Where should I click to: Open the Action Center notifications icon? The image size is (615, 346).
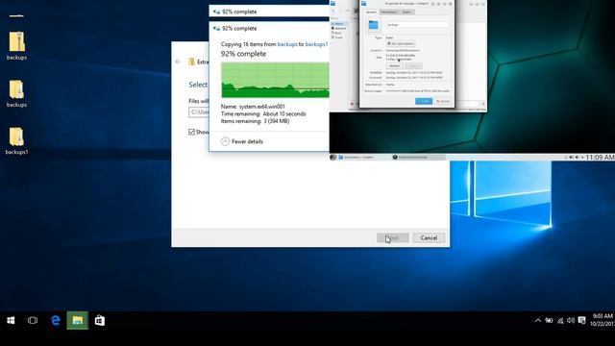point(582,320)
